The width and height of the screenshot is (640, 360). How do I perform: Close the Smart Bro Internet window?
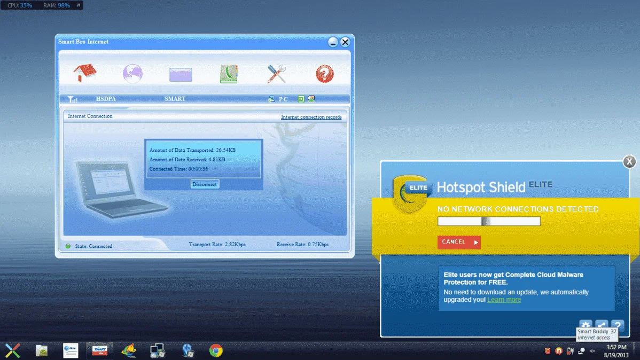(345, 42)
